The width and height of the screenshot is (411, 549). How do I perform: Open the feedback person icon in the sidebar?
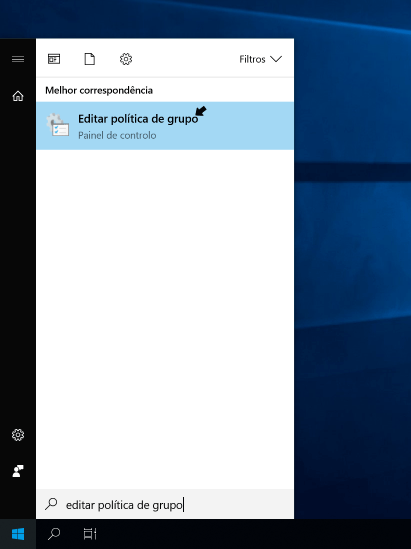18,471
